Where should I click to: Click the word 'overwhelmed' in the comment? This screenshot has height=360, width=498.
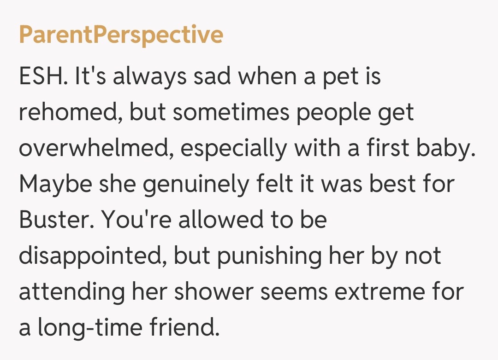click(x=94, y=148)
